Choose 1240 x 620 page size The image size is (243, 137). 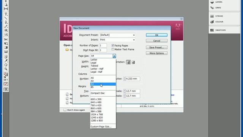click(103, 118)
